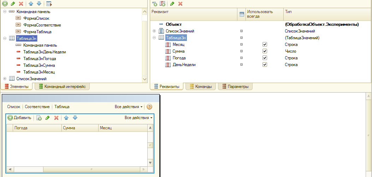Click the help question mark icon in form preview

pyautogui.click(x=149, y=107)
